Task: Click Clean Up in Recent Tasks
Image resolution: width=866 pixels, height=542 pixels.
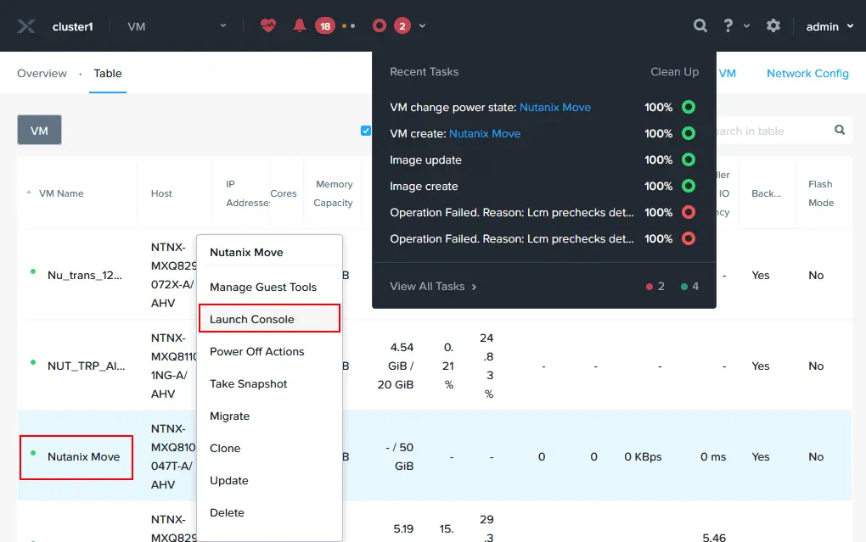Action: point(674,72)
